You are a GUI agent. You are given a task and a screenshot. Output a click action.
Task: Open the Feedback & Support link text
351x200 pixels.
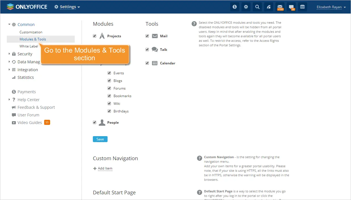tap(36, 107)
